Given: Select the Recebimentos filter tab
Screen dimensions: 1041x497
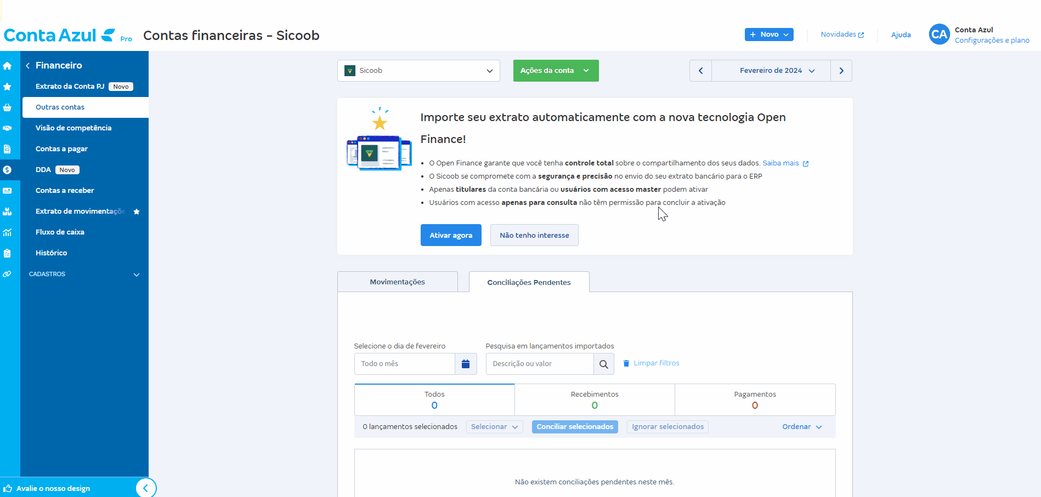Looking at the screenshot, I should (x=595, y=400).
